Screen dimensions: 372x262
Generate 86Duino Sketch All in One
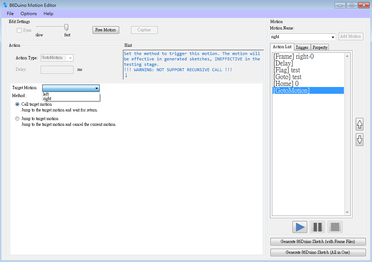(x=318, y=252)
